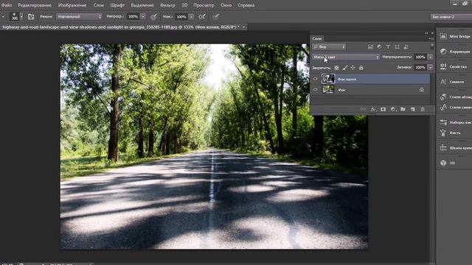Delete layer trash icon

[423, 110]
